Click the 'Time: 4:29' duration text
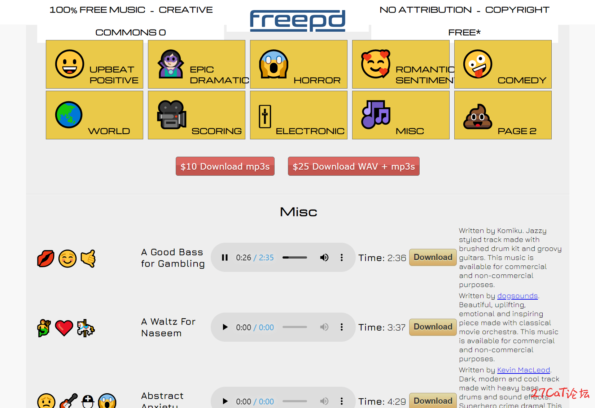Screen dimensions: 595x408 click(x=382, y=402)
